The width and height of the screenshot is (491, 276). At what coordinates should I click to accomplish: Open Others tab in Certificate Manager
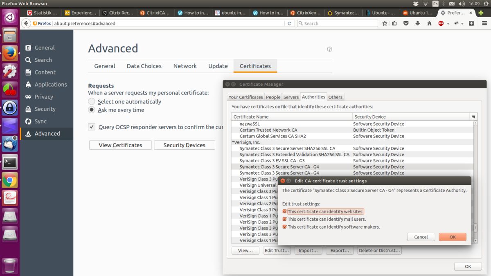pos(335,97)
